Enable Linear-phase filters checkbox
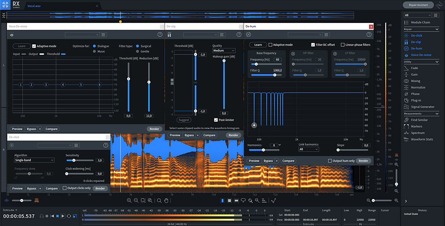 pyautogui.click(x=343, y=45)
